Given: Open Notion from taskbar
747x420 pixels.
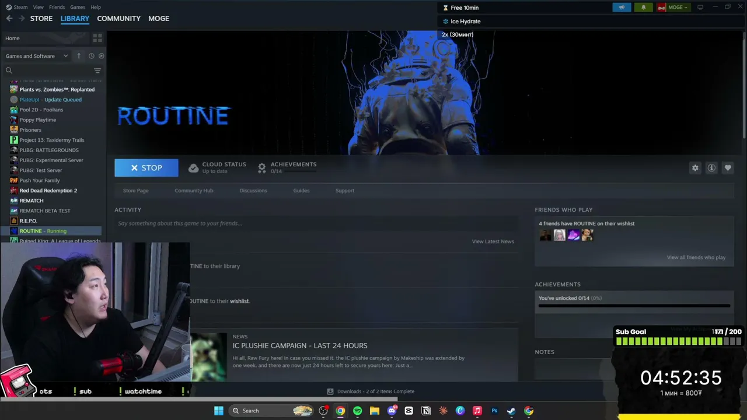Looking at the screenshot, I should point(426,411).
